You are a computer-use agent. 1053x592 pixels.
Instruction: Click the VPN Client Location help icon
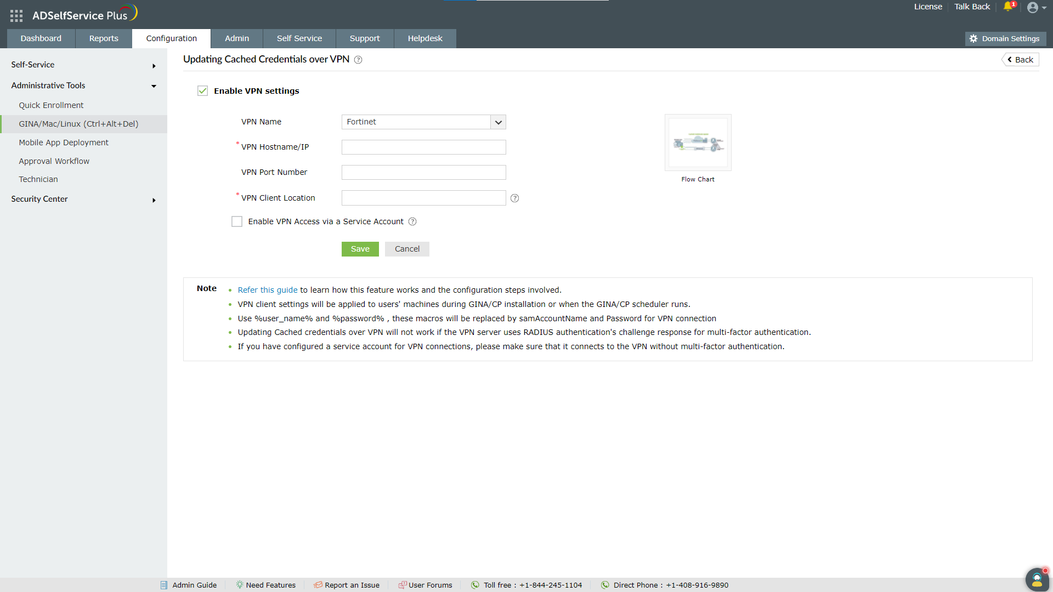pos(514,198)
